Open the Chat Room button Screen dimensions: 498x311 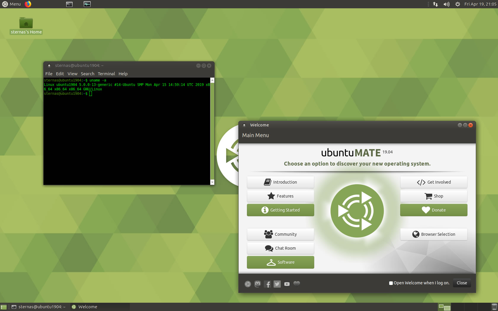pyautogui.click(x=280, y=248)
